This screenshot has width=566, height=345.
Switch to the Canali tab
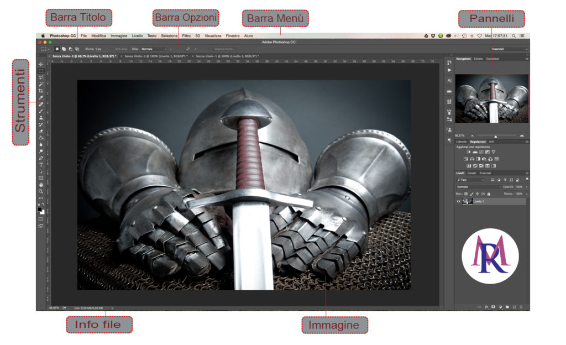point(471,173)
